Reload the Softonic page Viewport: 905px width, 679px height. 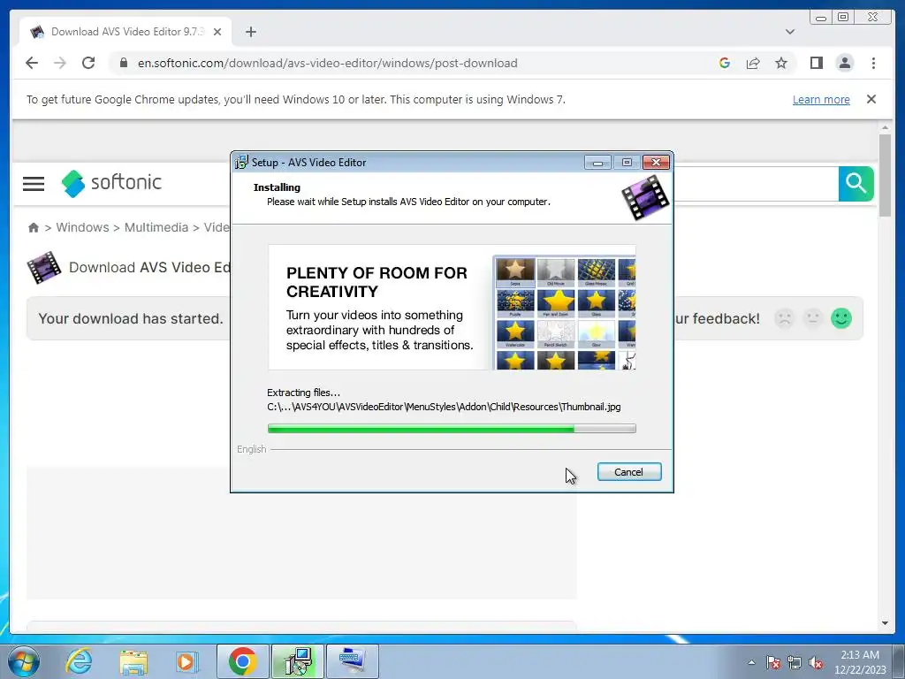coord(88,63)
